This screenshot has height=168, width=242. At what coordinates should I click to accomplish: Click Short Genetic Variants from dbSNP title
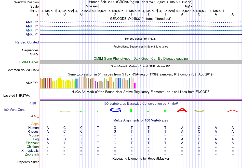(x=141, y=66)
